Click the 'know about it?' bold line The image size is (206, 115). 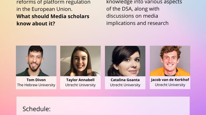click(x=36, y=23)
